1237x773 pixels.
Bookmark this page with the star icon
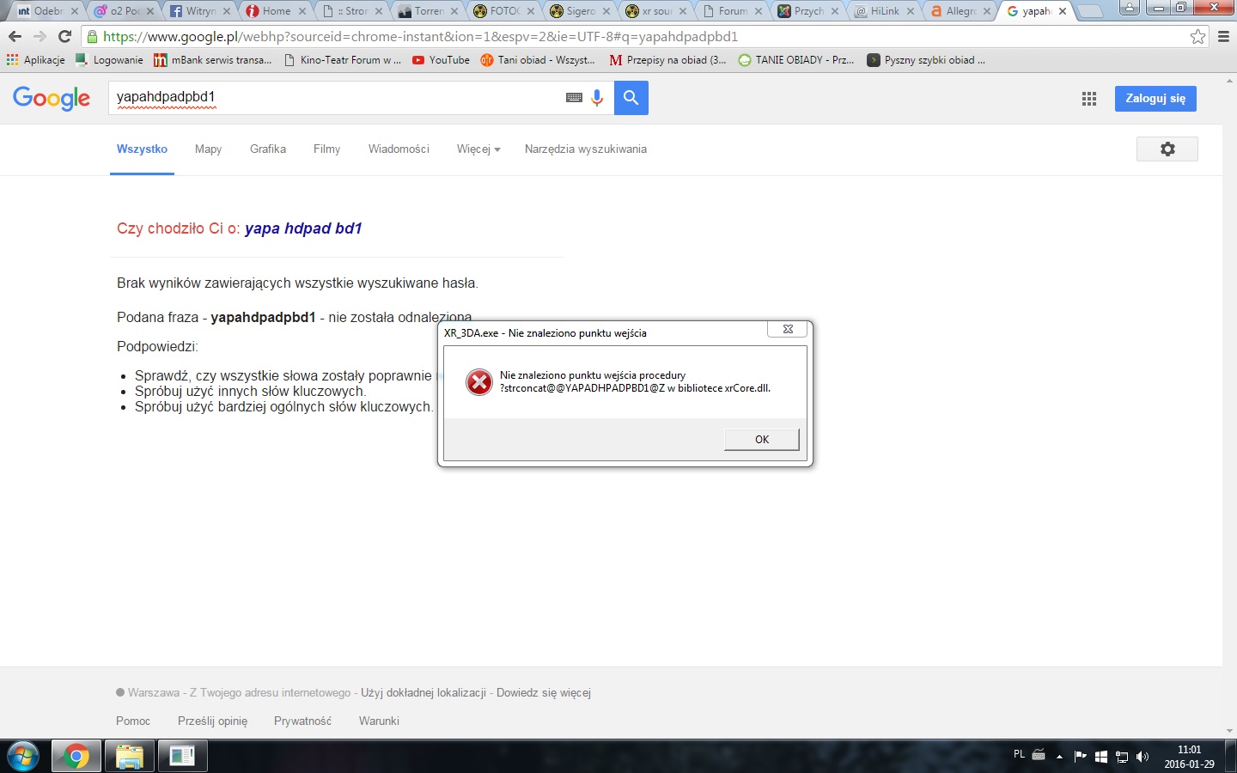point(1197,36)
